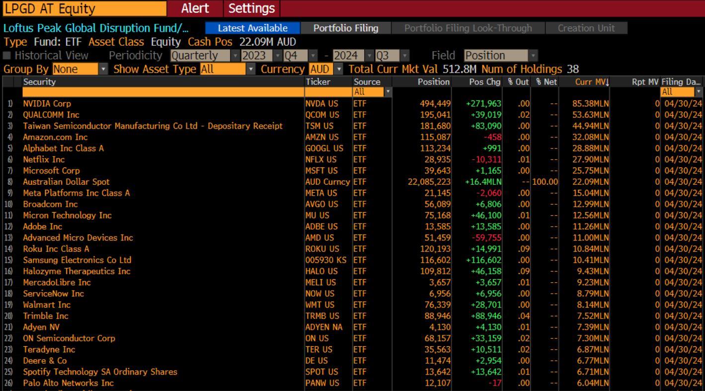This screenshot has height=391, width=705.
Task: Click the Ticker filter input field
Action: tap(328, 92)
